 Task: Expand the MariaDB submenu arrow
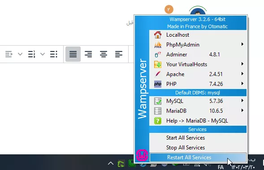(x=242, y=110)
